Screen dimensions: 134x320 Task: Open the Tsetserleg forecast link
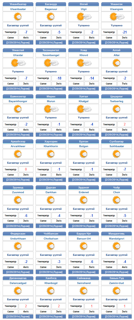coord(117,101)
